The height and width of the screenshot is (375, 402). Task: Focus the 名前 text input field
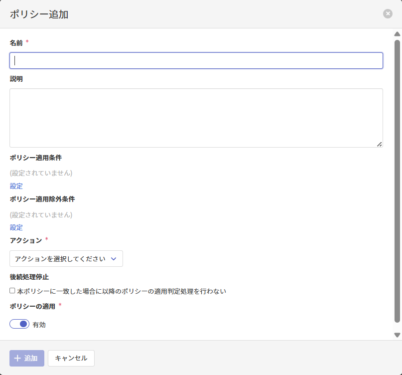tap(196, 61)
